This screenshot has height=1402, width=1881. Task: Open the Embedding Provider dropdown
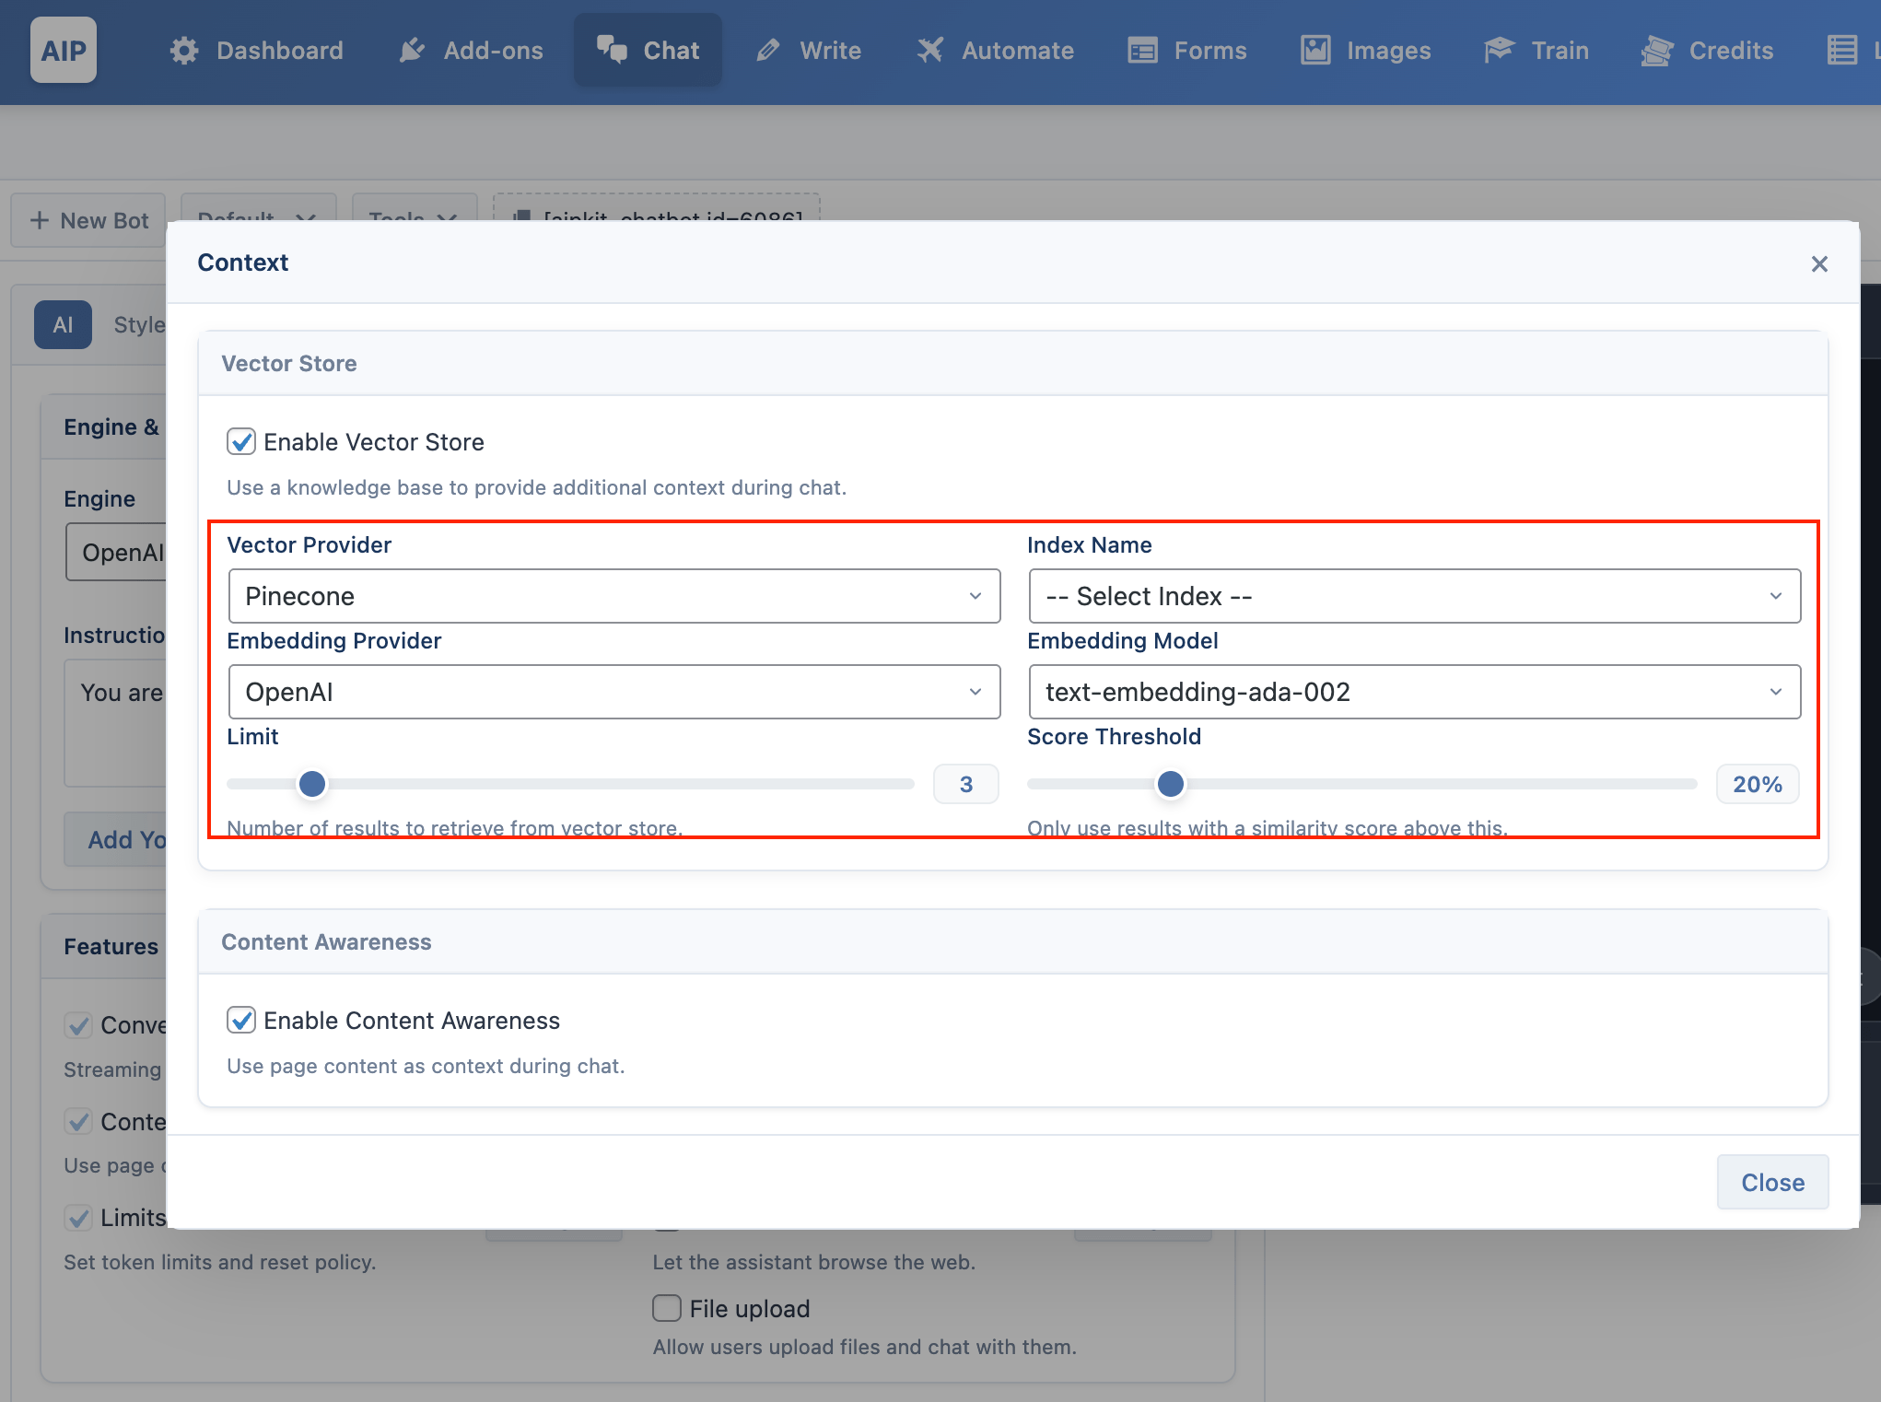tap(614, 692)
